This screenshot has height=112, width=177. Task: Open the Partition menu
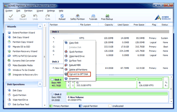click(x=28, y=11)
